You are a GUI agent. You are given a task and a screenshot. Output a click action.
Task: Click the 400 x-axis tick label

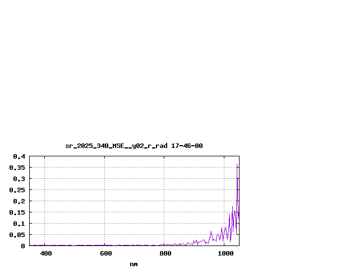[x=45, y=254]
